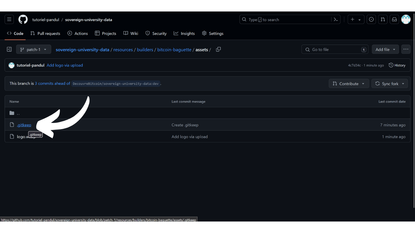This screenshot has height=233, width=415.
Task: Expand the Add file dropdown
Action: [385, 50]
